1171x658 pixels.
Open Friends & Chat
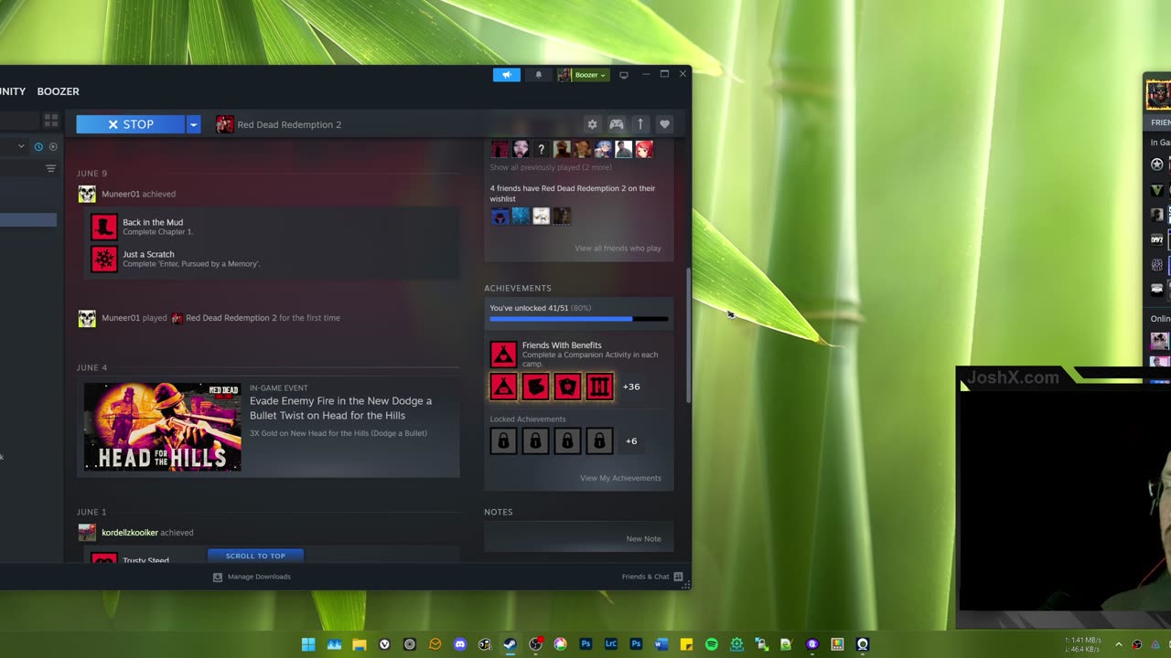pyautogui.click(x=652, y=577)
